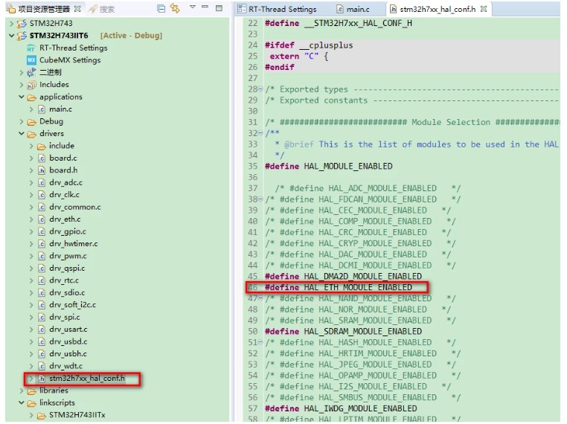Close the project explorer tab
The image size is (567, 424).
(77, 9)
